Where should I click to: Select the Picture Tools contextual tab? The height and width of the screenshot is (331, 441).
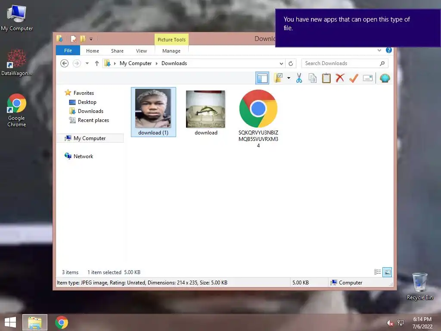[171, 40]
